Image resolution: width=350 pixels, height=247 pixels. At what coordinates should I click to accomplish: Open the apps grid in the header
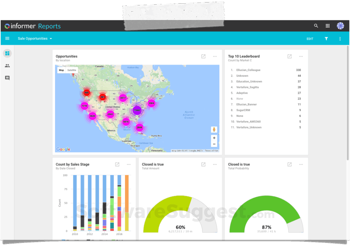327,26
